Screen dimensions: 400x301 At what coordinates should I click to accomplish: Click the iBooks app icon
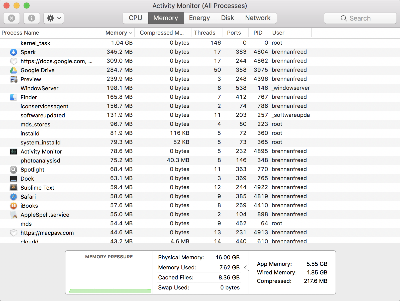[14, 206]
